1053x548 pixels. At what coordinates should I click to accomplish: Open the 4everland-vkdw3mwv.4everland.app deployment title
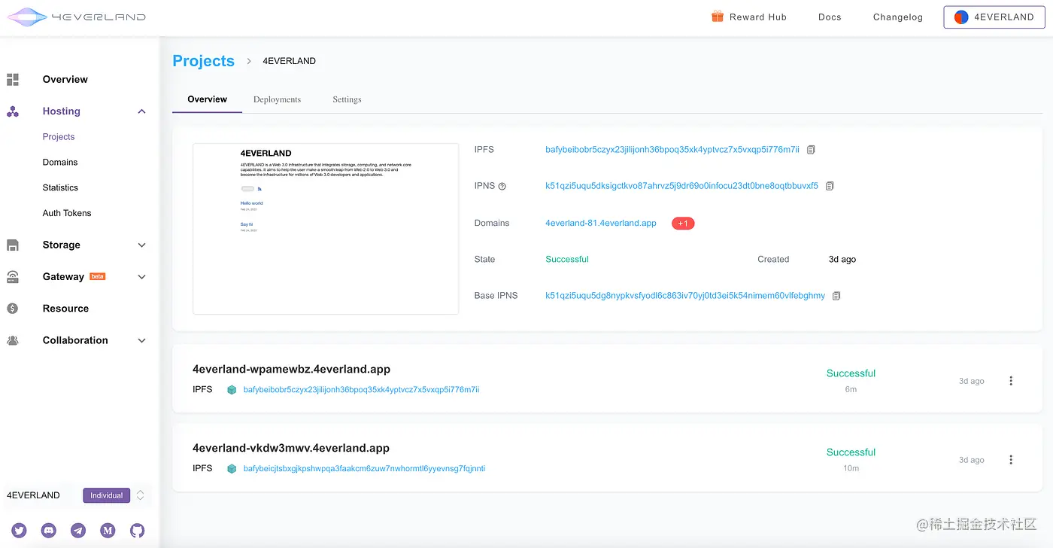tap(291, 448)
